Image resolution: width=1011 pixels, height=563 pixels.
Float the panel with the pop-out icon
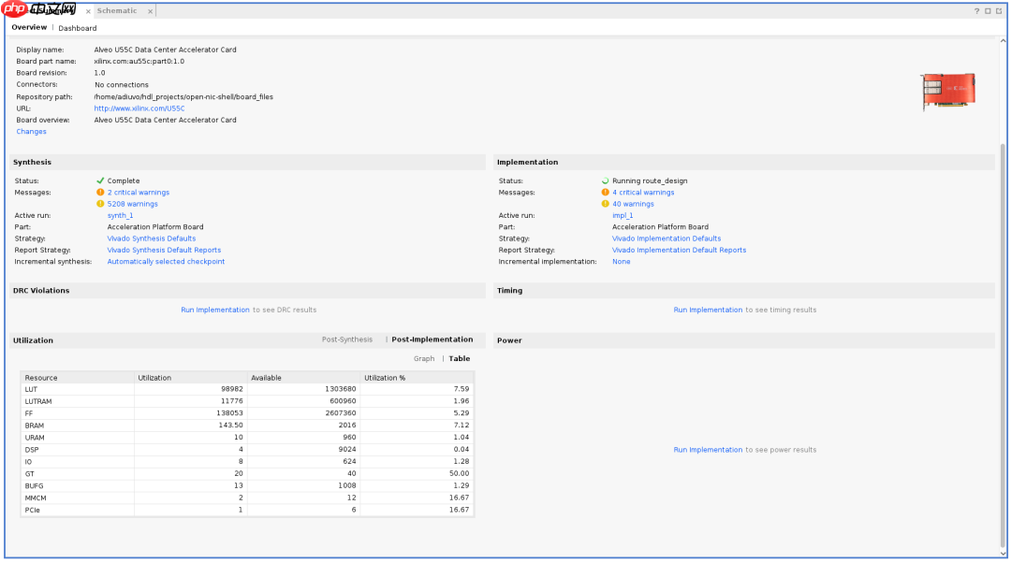click(999, 11)
